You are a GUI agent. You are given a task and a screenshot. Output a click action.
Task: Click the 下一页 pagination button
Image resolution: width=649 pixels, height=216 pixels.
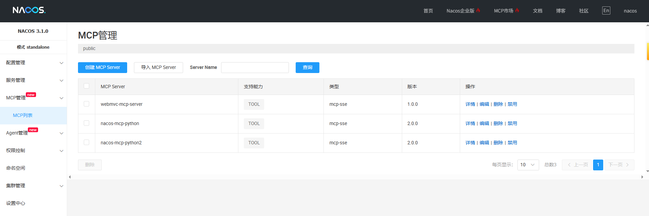[619, 165]
